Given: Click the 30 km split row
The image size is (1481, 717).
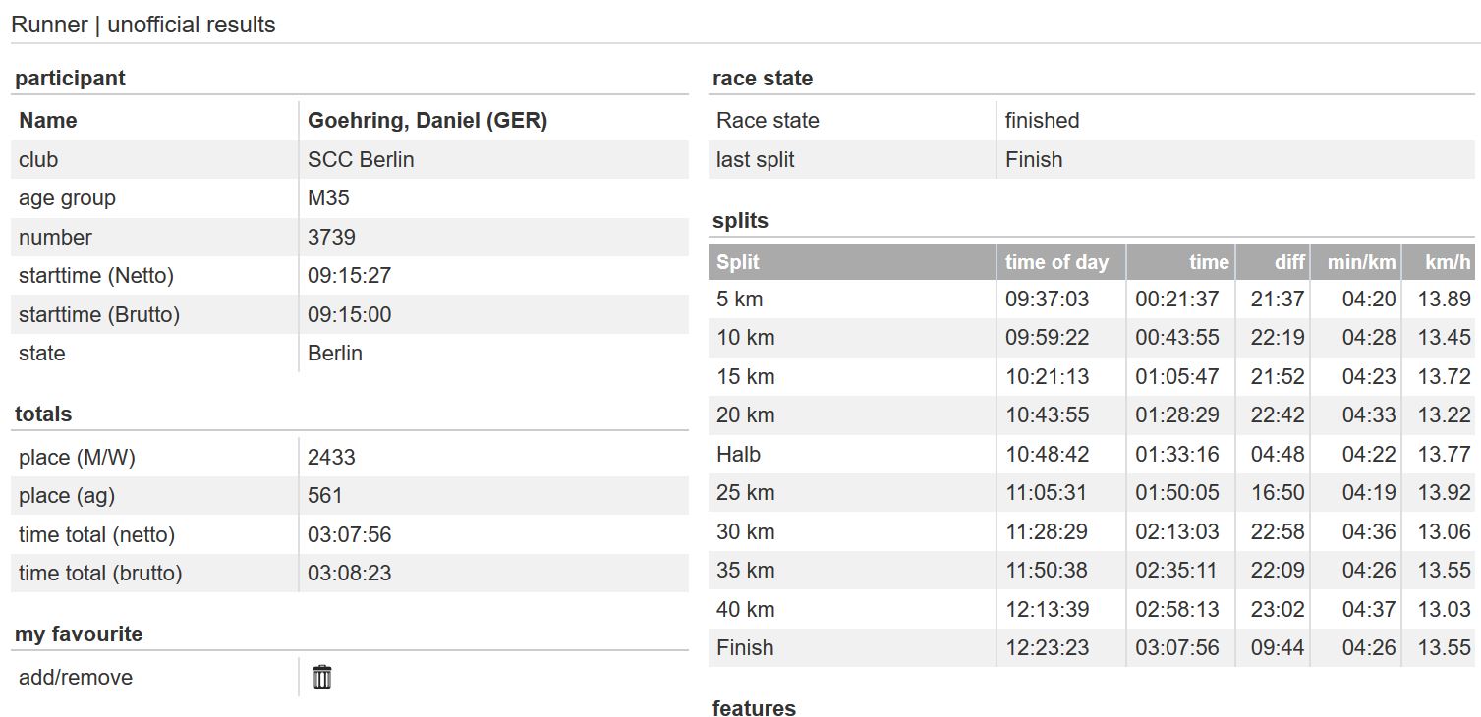Looking at the screenshot, I should [1092, 531].
